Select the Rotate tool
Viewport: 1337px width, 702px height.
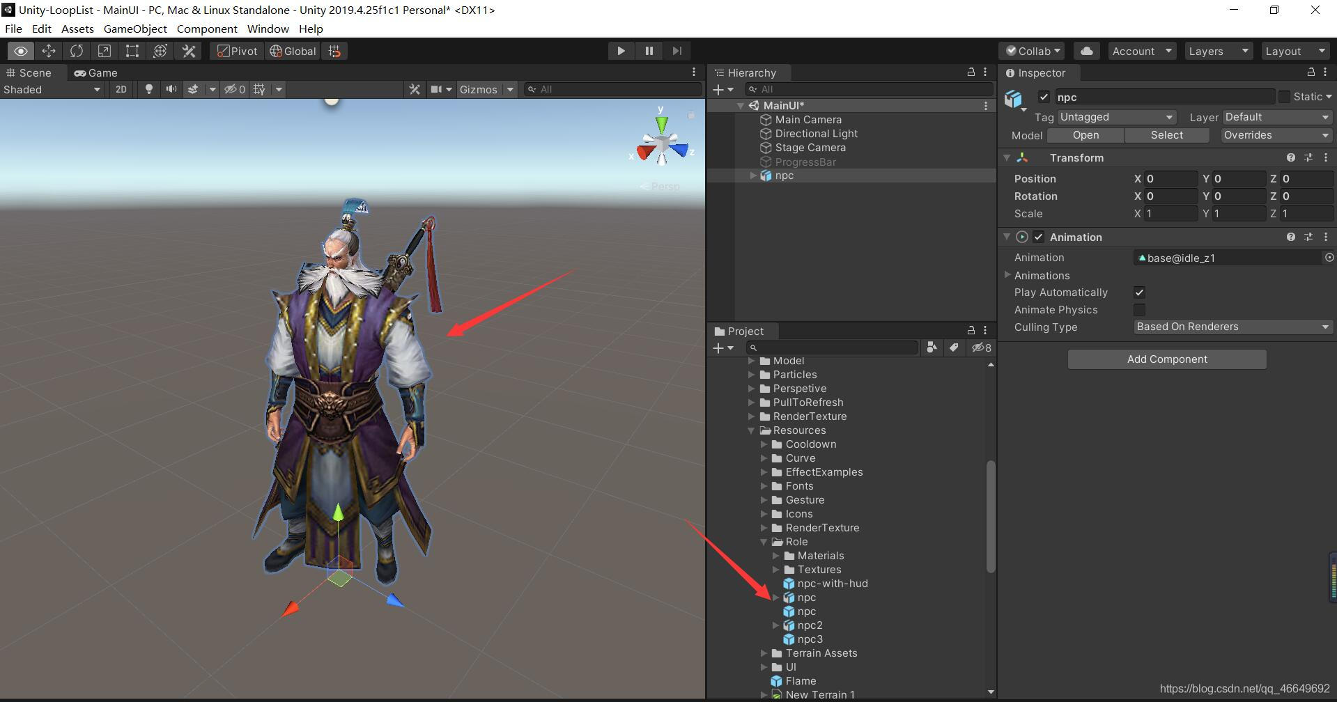pyautogui.click(x=77, y=51)
